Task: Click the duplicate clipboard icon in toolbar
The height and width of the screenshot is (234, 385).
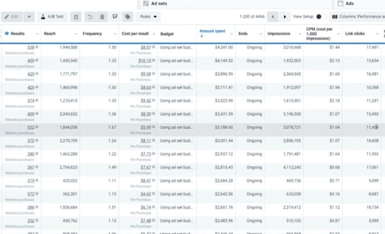Action: 76,16
